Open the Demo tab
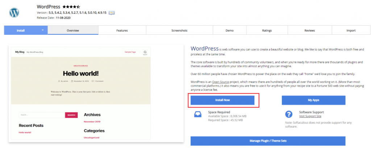The image size is (371, 157). [229, 30]
